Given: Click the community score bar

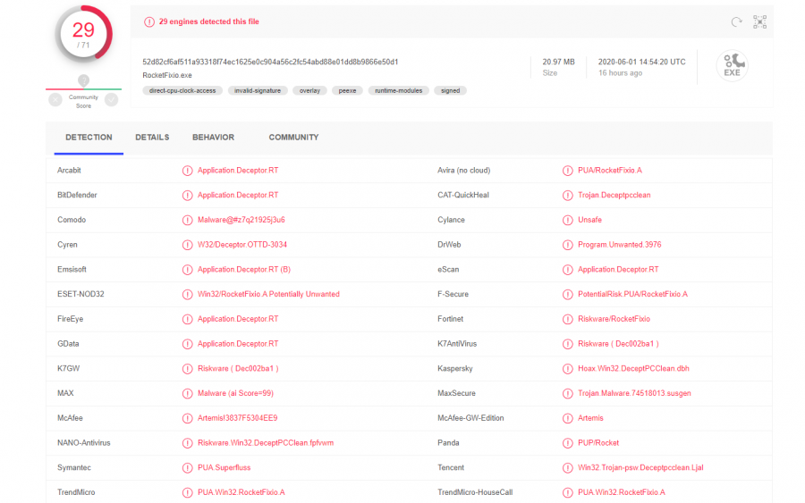Looking at the screenshot, I should [x=84, y=89].
